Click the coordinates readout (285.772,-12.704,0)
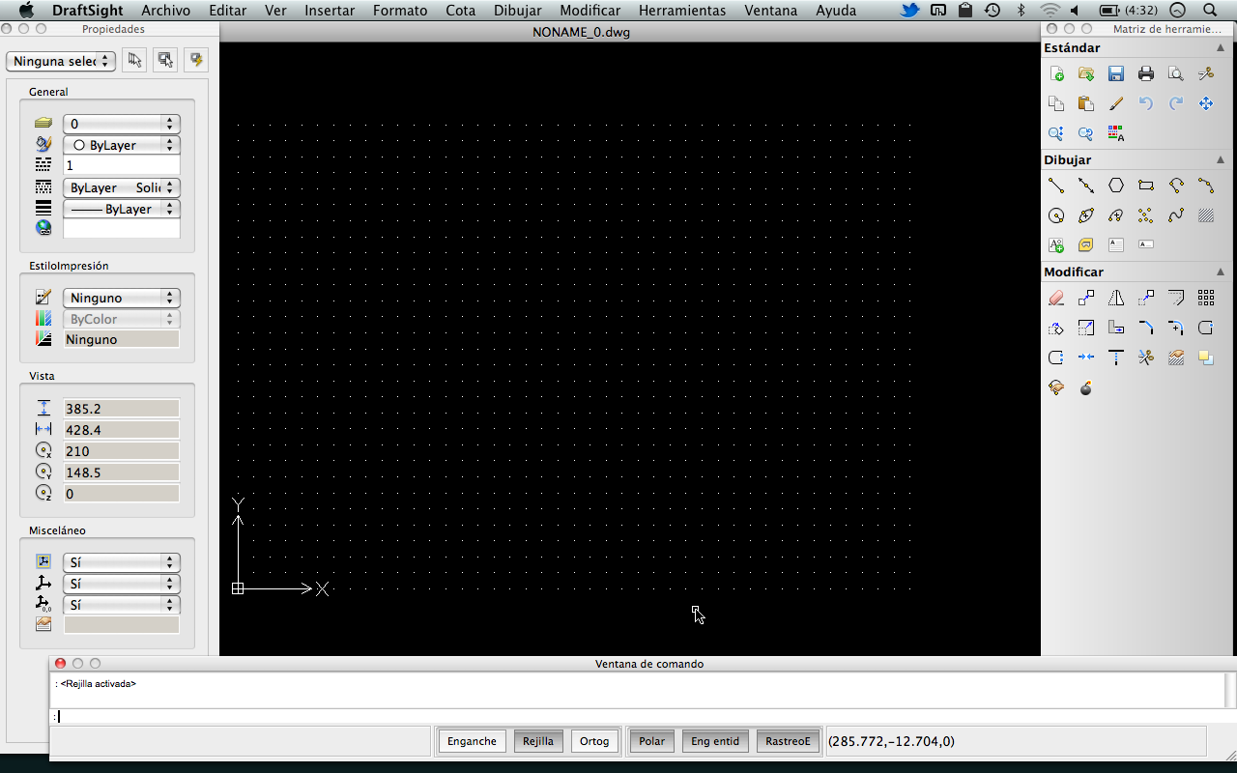 click(891, 741)
